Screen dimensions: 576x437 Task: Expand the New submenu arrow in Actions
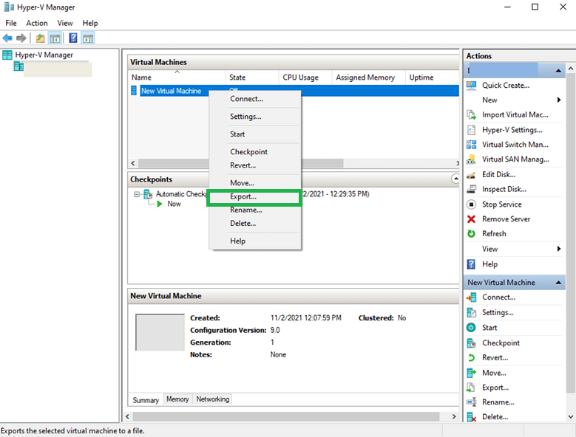click(559, 100)
